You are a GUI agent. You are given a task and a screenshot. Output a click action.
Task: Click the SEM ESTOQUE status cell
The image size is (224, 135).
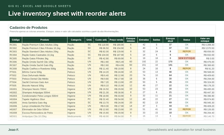click(x=186, y=58)
